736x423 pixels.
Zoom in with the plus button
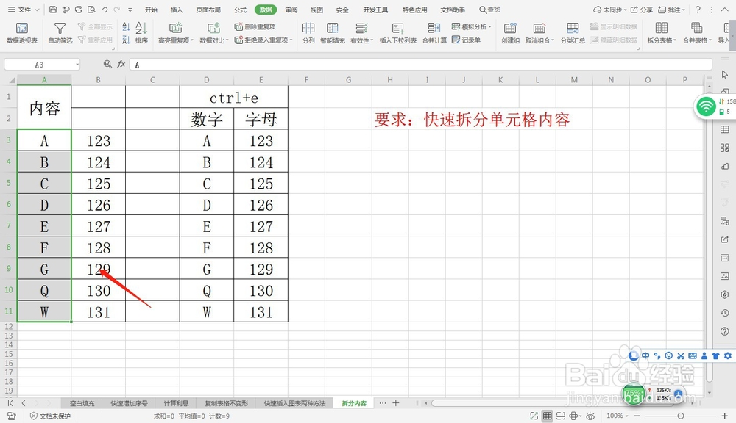click(725, 416)
